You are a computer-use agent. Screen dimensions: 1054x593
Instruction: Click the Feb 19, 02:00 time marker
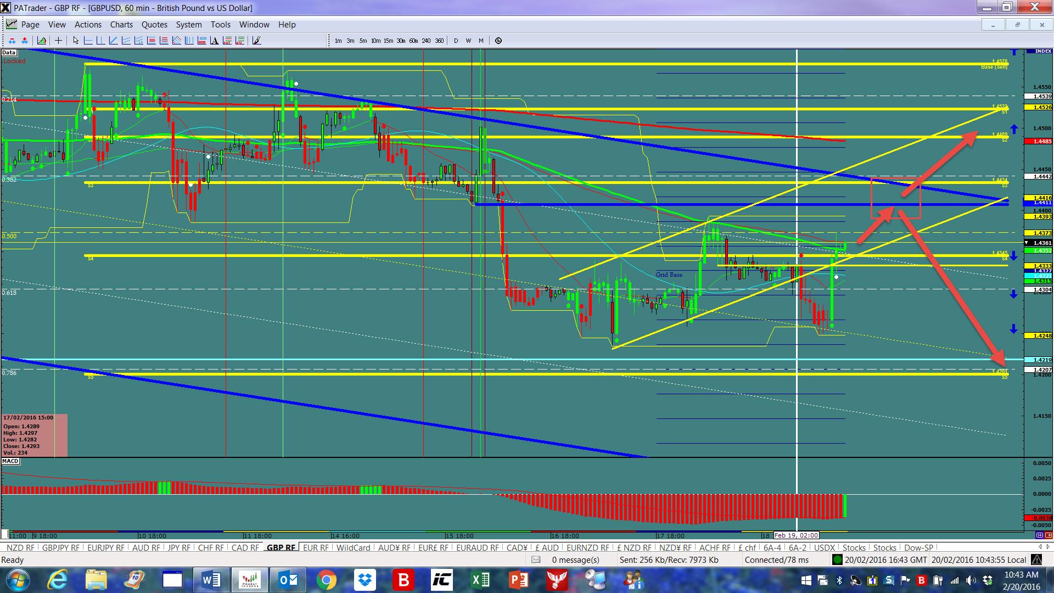(x=796, y=535)
